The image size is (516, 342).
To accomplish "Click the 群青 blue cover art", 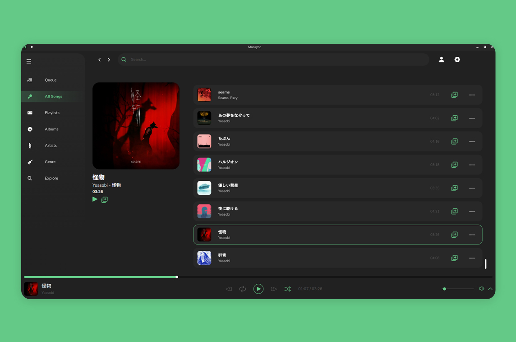I will (204, 258).
